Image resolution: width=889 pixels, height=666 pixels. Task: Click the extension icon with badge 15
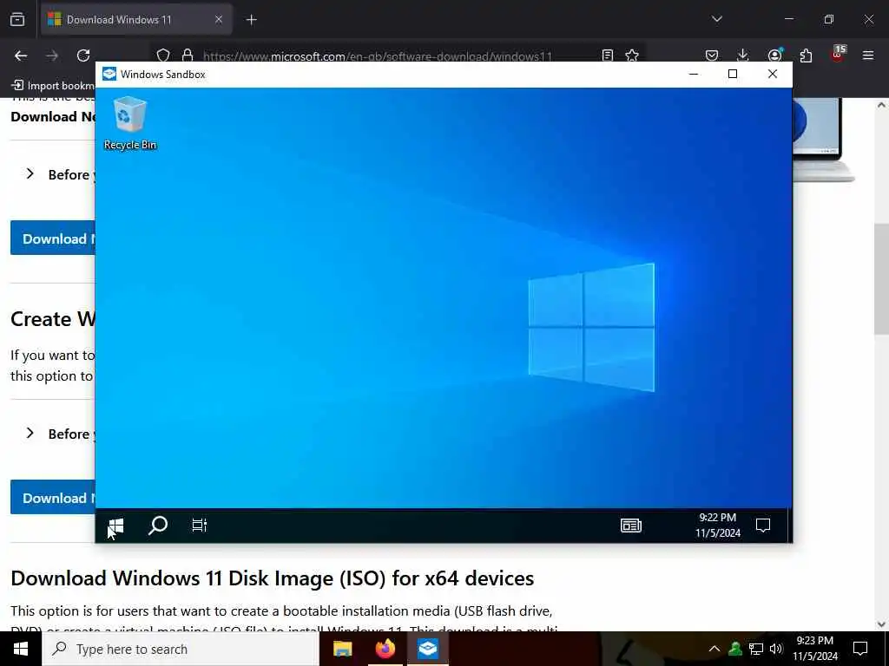(x=838, y=55)
